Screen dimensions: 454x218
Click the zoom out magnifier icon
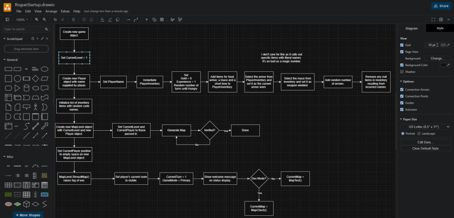click(44, 19)
